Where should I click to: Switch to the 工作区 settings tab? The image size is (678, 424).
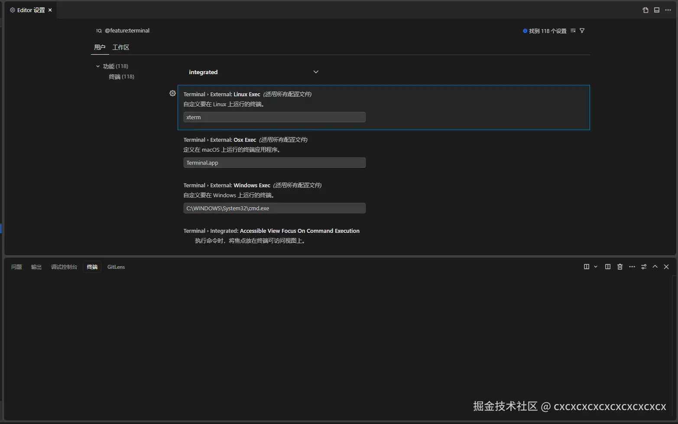point(121,47)
